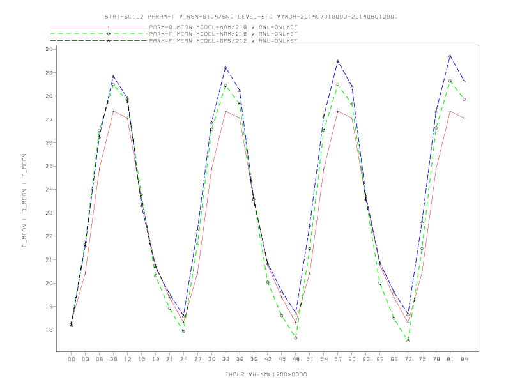Click green NAM circle marker at hour 48 trough
Screen dimensions: 506x391
click(x=296, y=338)
